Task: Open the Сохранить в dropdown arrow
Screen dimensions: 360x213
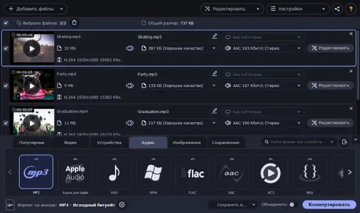Action: pos(254,204)
